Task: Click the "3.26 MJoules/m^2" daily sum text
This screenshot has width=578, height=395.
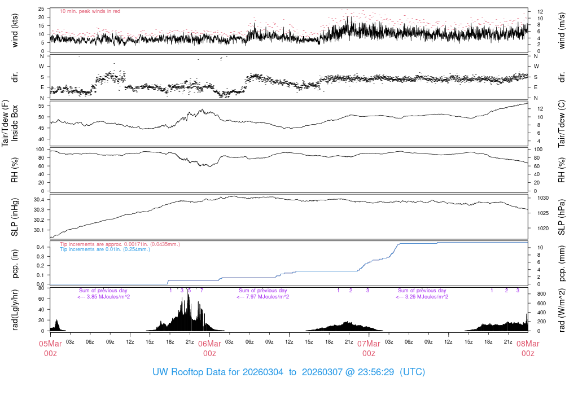Action: click(427, 297)
